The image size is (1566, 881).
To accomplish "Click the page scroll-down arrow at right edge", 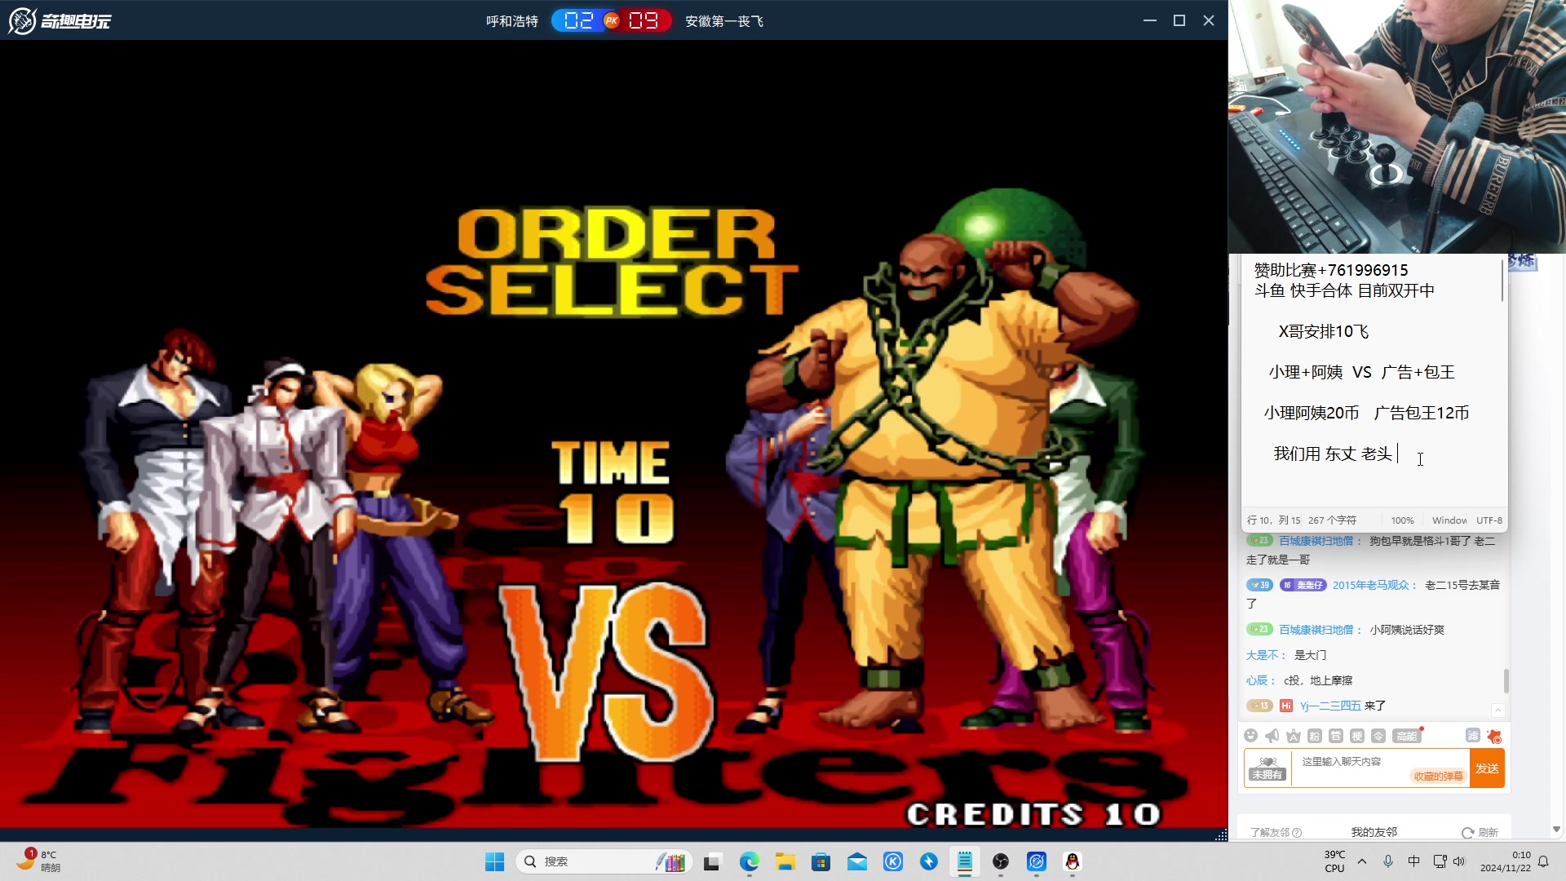I will (x=1556, y=829).
